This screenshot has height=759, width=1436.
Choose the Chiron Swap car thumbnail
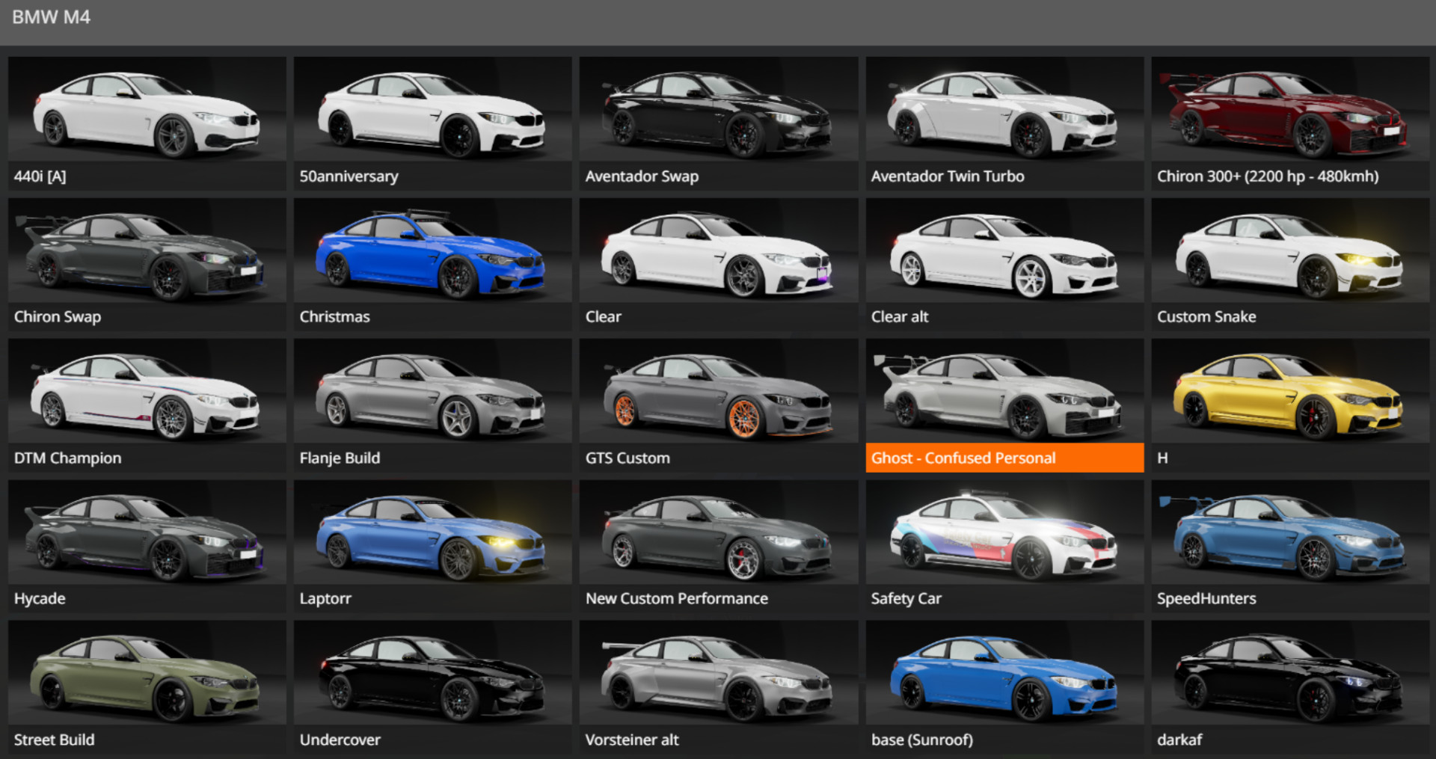147,264
